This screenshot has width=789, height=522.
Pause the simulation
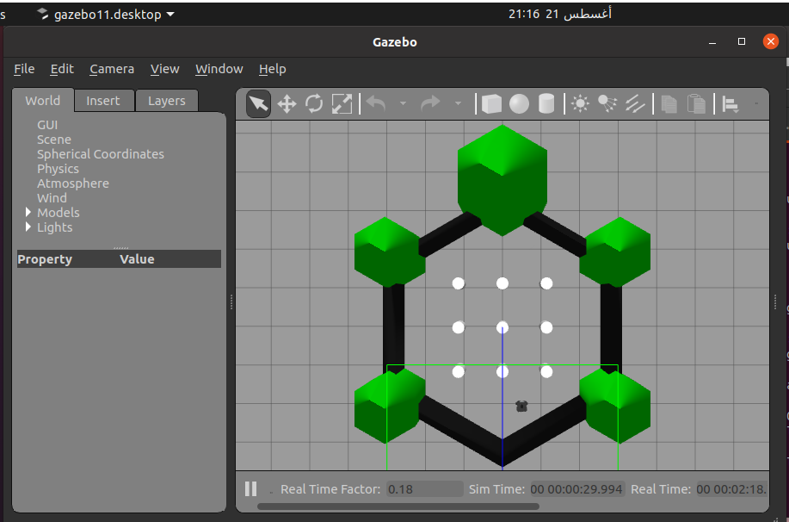(x=250, y=488)
